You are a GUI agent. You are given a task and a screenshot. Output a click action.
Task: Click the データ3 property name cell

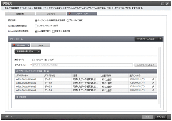click(x=58, y=87)
